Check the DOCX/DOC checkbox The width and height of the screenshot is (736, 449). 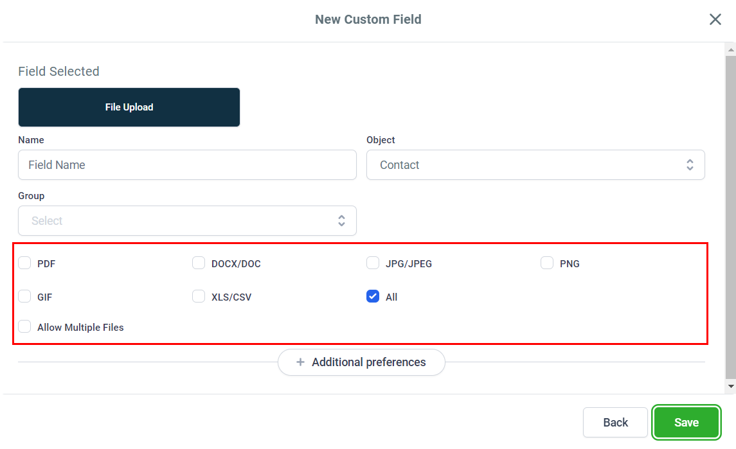[199, 263]
